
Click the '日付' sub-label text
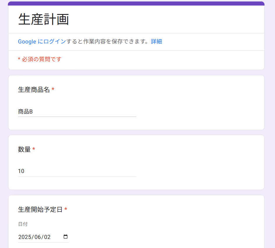tap(23, 224)
